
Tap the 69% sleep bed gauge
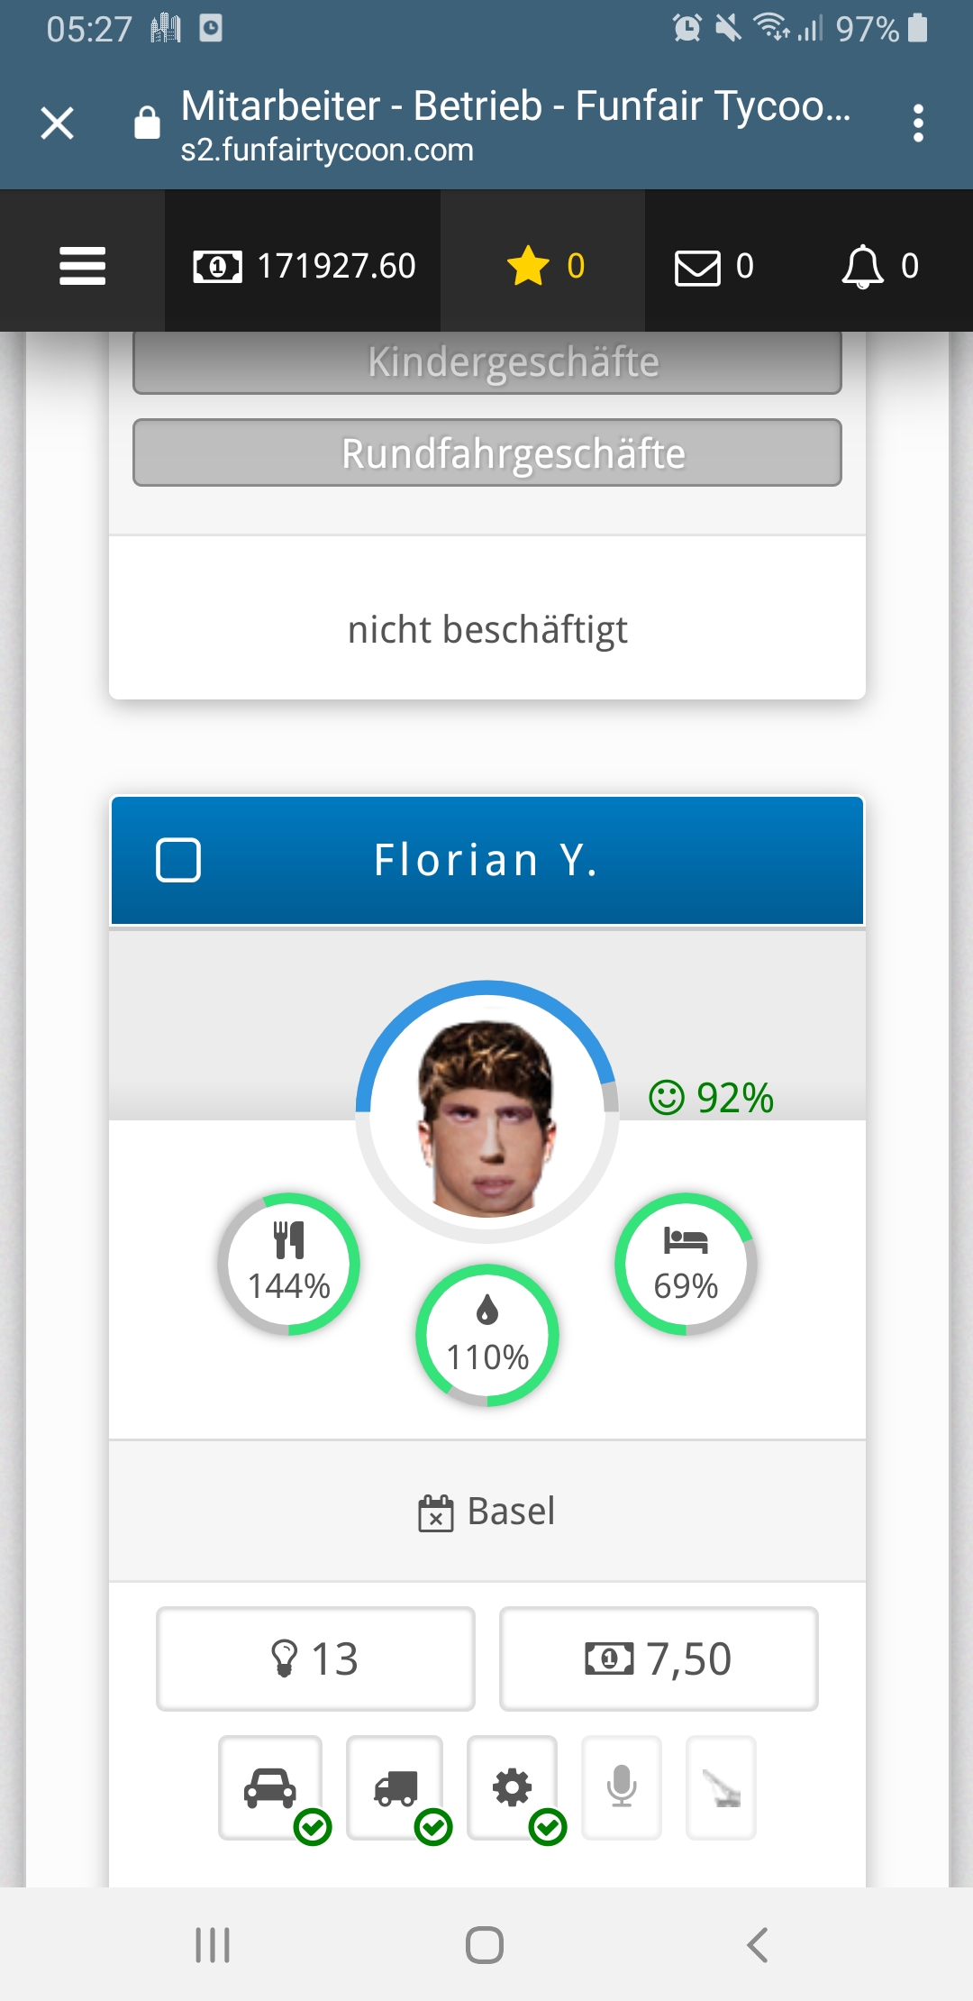click(x=686, y=1264)
